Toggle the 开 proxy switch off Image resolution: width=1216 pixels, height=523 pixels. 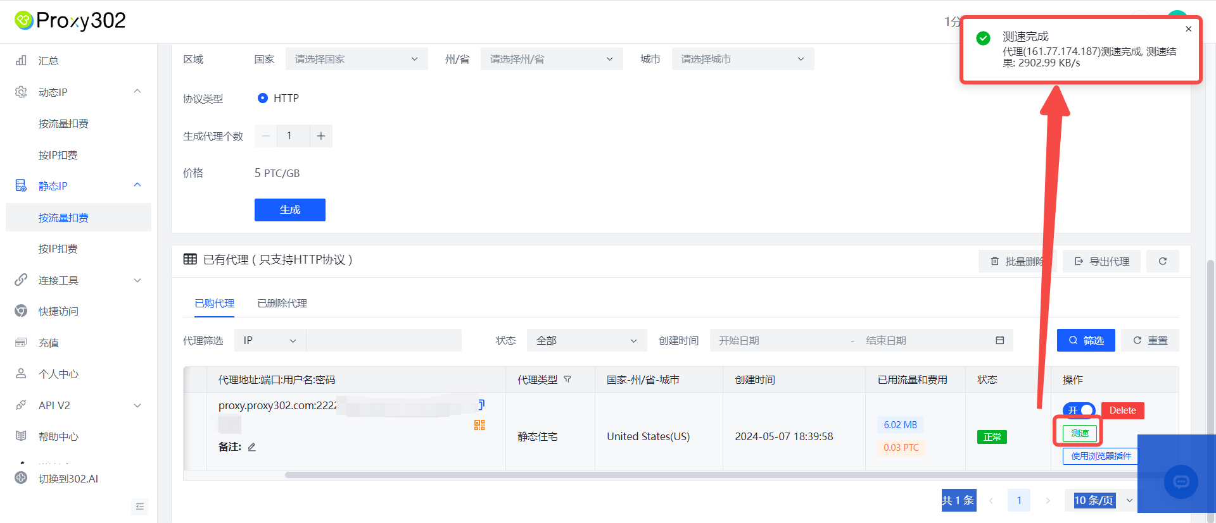tap(1079, 410)
